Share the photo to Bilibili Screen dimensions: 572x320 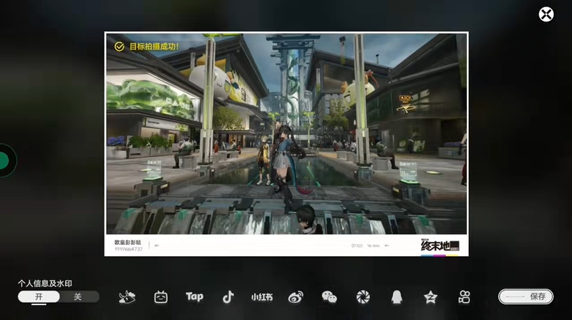click(x=161, y=297)
